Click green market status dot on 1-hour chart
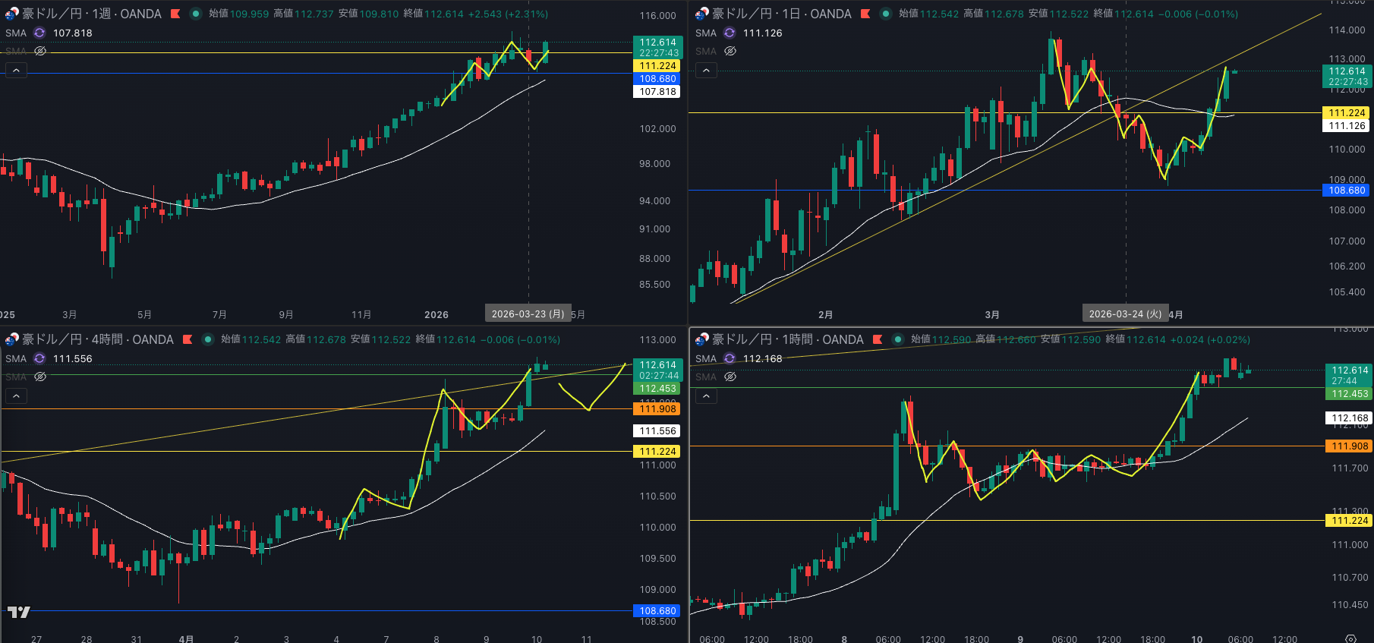The image size is (1374, 643). tap(898, 339)
